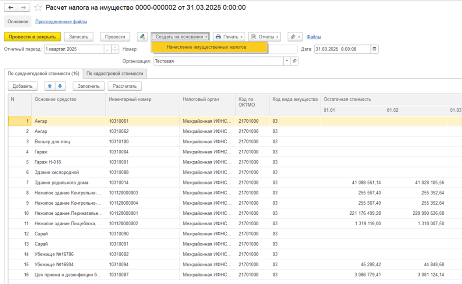Open the paperclip attachments dropdown
Screen dimensions: 462x284
tap(295, 37)
